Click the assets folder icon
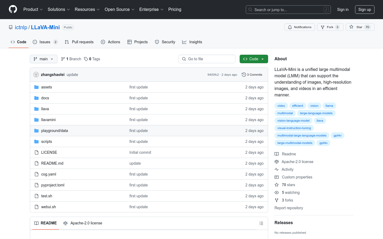The height and width of the screenshot is (239, 383). [x=36, y=87]
